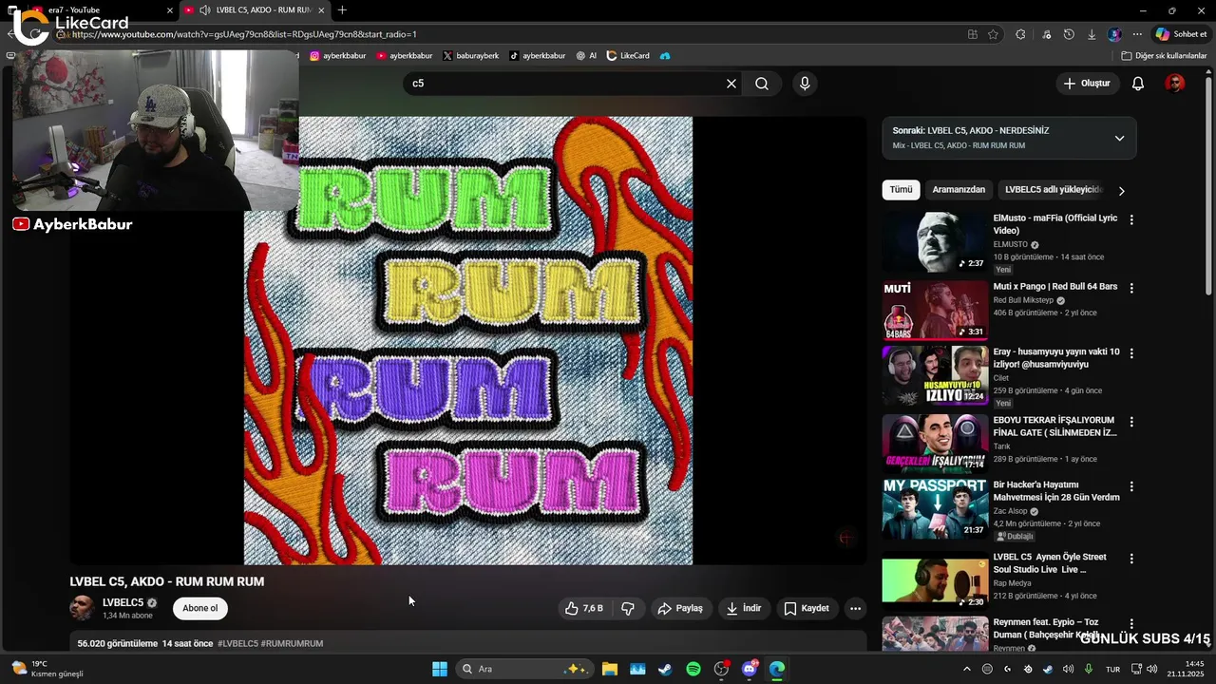Open the split screen icon in the address bar
The image size is (1216, 684).
tap(972, 34)
